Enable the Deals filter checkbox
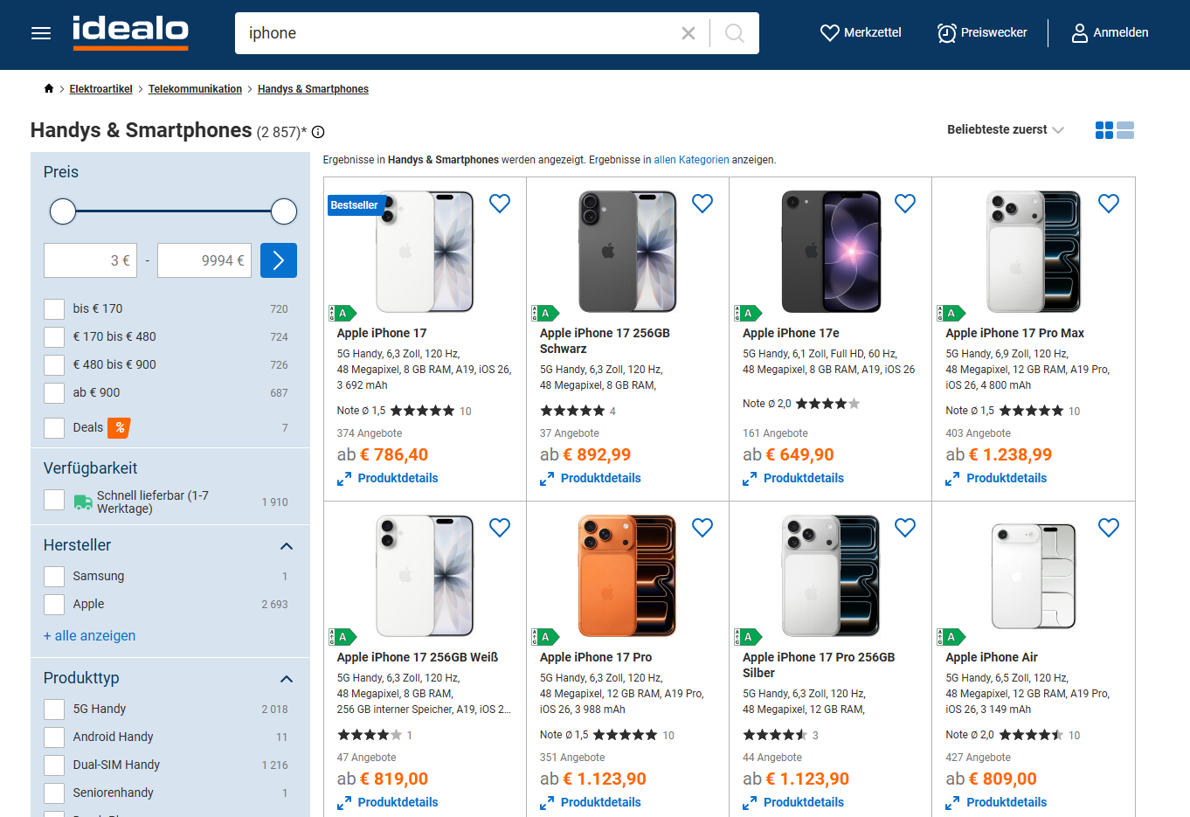This screenshot has height=817, width=1190. (x=54, y=428)
